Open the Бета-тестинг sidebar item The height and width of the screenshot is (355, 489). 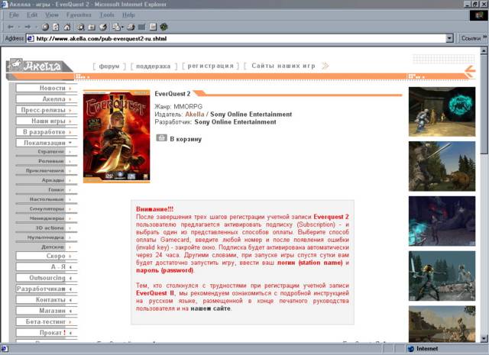click(47, 321)
